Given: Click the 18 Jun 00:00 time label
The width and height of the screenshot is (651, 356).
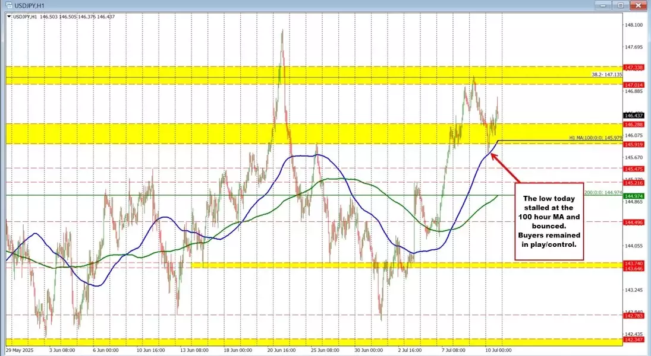Looking at the screenshot, I should click(x=238, y=350).
